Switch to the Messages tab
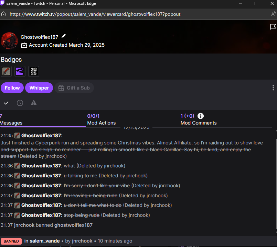This screenshot has width=277, height=247. coord(43,119)
